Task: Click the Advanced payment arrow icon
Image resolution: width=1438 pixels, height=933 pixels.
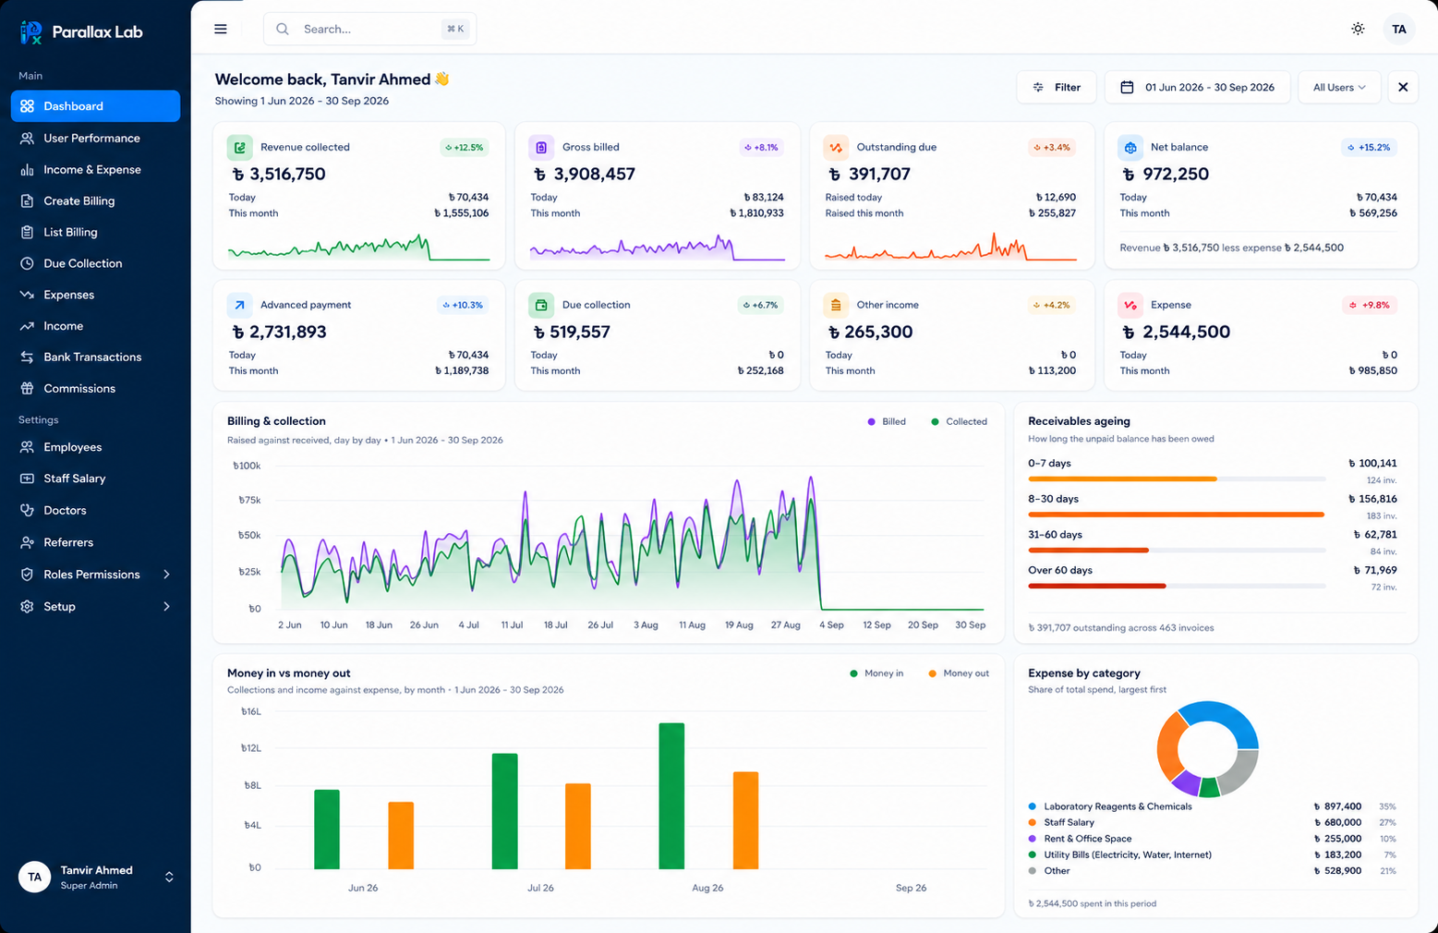Action: [240, 305]
